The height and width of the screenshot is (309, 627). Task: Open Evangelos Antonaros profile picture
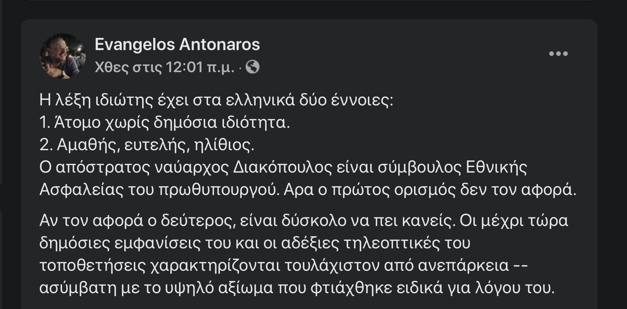pyautogui.click(x=63, y=56)
